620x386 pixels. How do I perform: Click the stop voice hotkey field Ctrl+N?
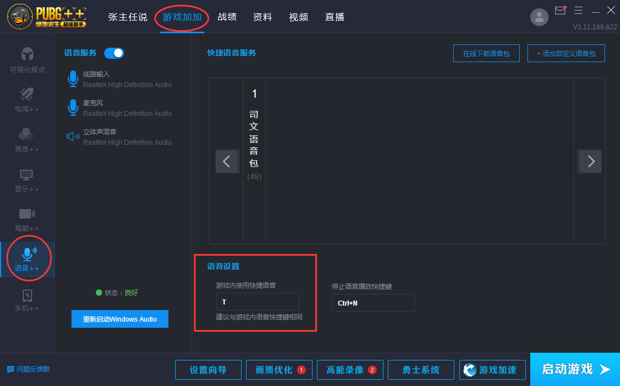tap(373, 303)
